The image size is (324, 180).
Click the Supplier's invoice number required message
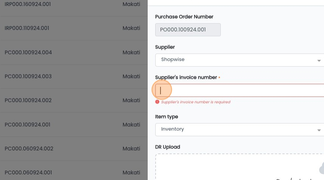click(196, 102)
